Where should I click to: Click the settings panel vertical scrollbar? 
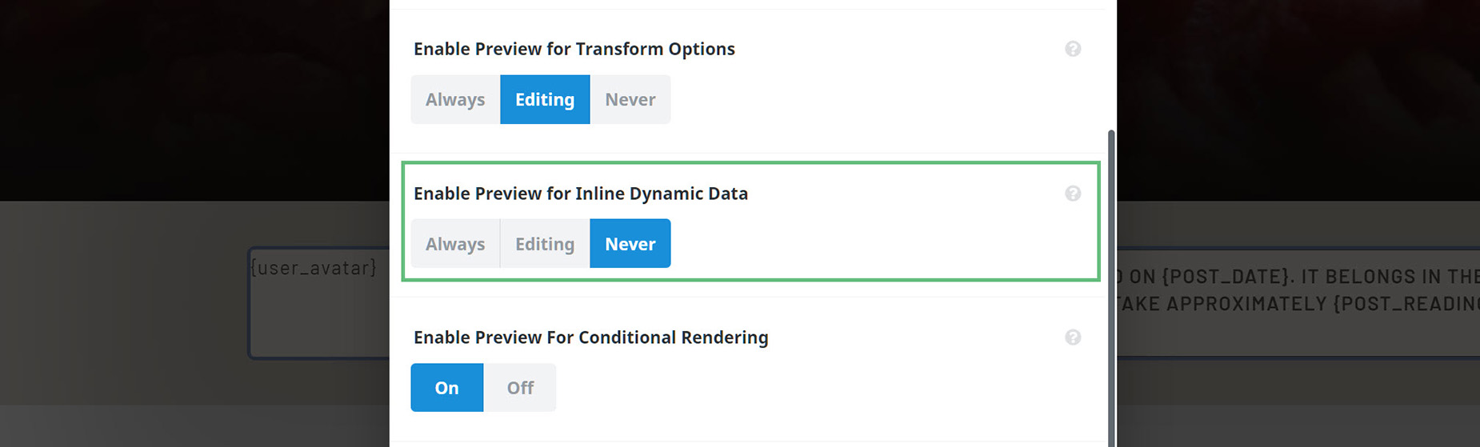point(1110,288)
